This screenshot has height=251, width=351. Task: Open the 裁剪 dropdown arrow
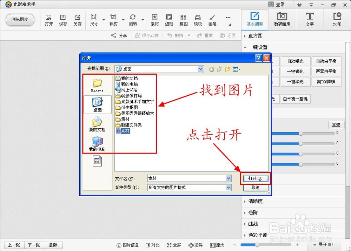pyautogui.click(x=123, y=20)
